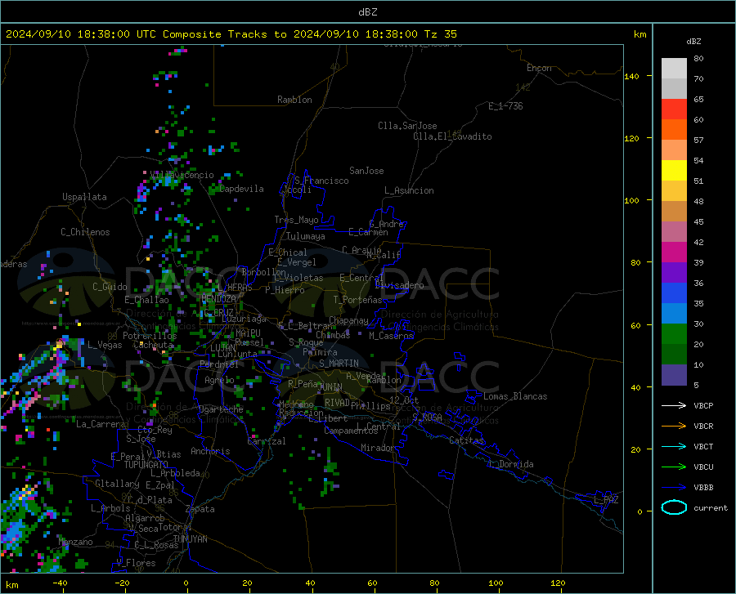Click the Villavicencio map label

(182, 175)
